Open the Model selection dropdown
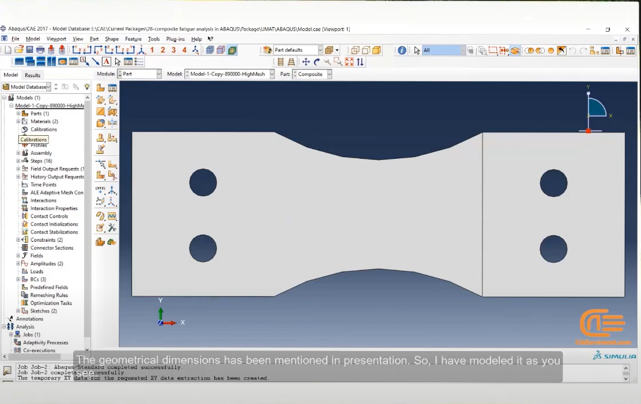Viewport: 641px width, 404px height. 229,74
